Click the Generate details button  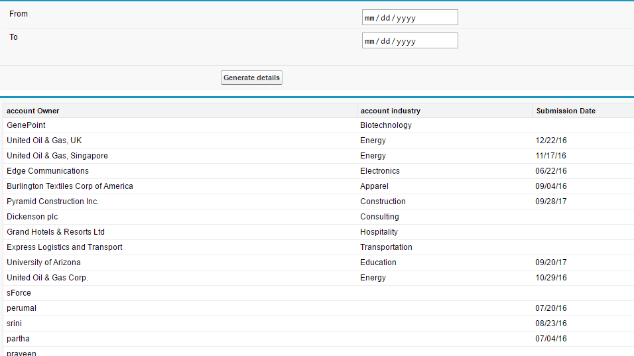pyautogui.click(x=251, y=78)
